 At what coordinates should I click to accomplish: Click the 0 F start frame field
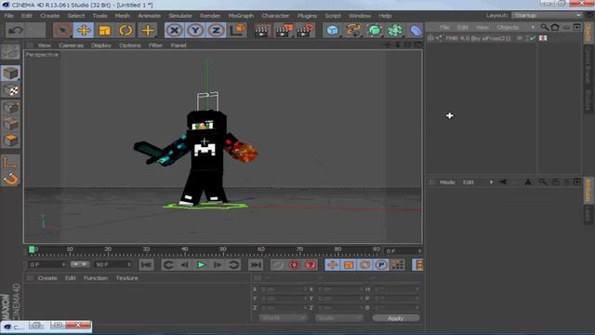[x=47, y=264]
